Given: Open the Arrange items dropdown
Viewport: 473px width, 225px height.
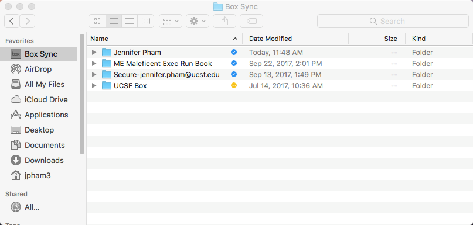Looking at the screenshot, I should [x=171, y=21].
